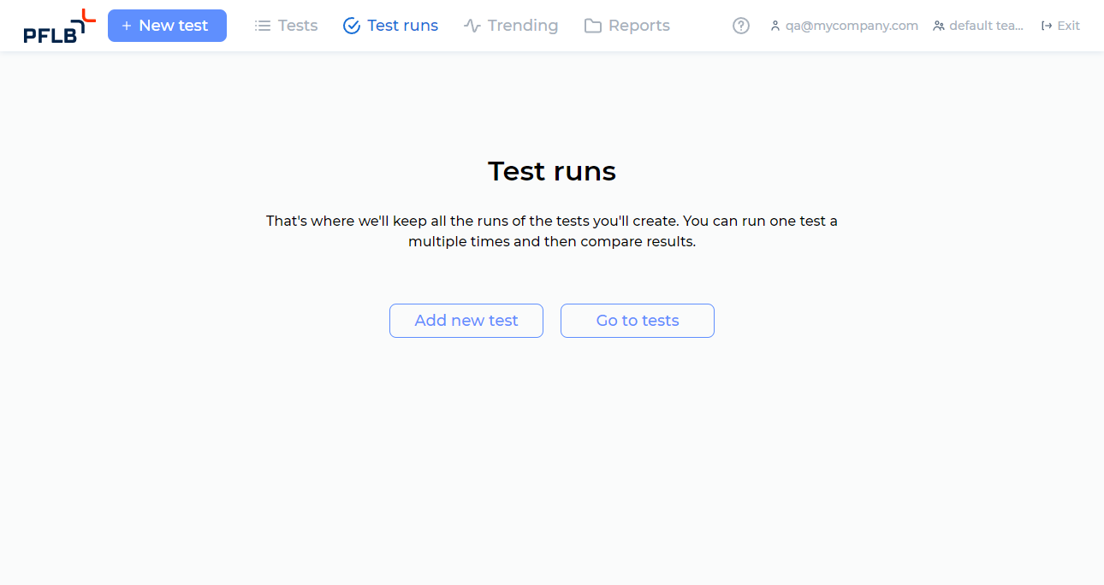Select the Test runs tab
The image size is (1104, 585).
[x=390, y=26]
